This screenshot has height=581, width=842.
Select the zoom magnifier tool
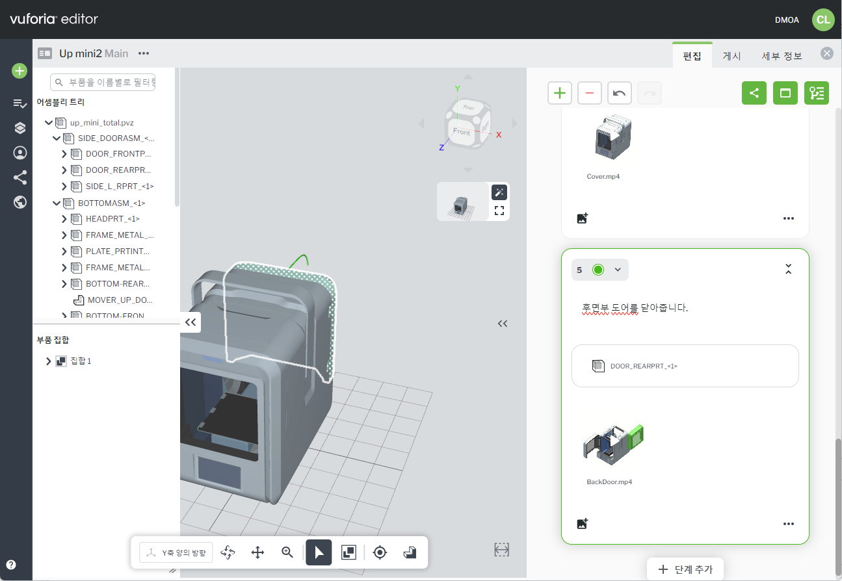(x=287, y=552)
